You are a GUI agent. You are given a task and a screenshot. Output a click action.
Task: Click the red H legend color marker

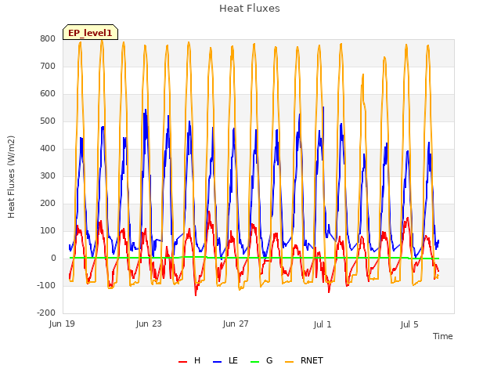click(x=182, y=362)
